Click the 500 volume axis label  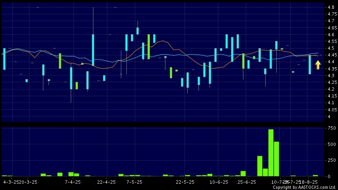tap(332, 144)
